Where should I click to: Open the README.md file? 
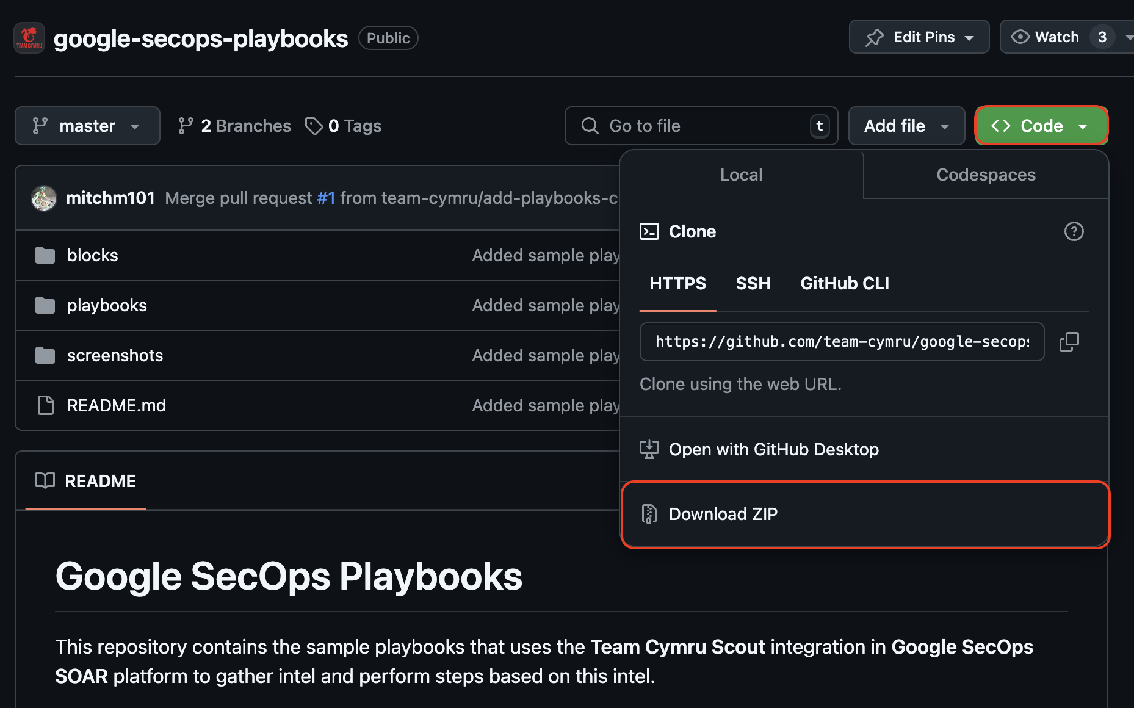117,405
